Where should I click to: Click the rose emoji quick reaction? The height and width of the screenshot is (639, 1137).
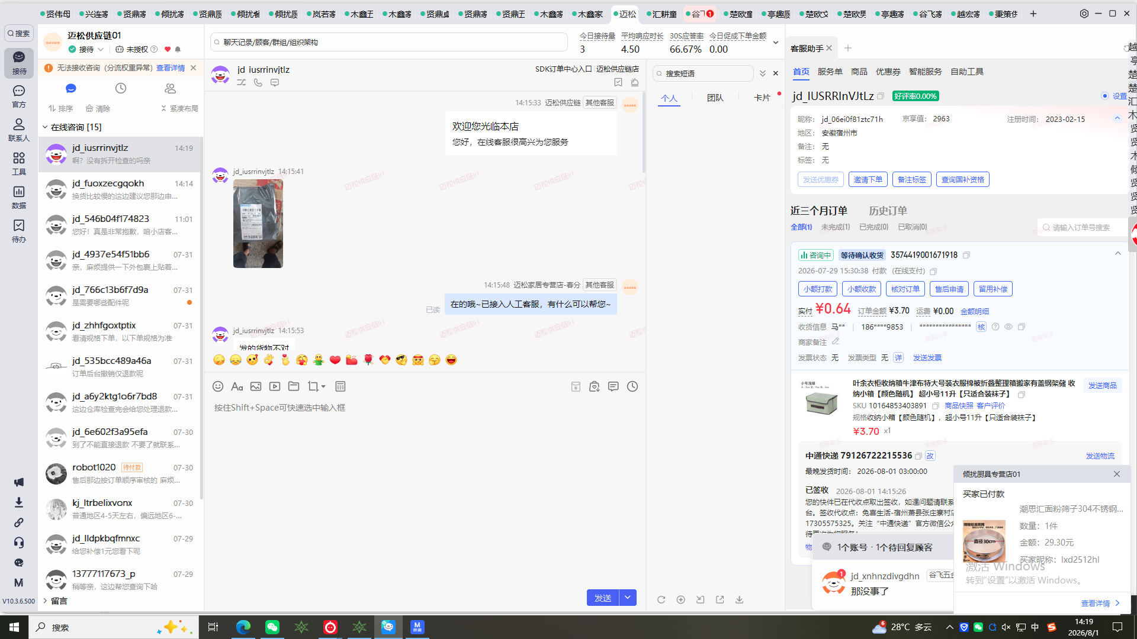coord(368,360)
